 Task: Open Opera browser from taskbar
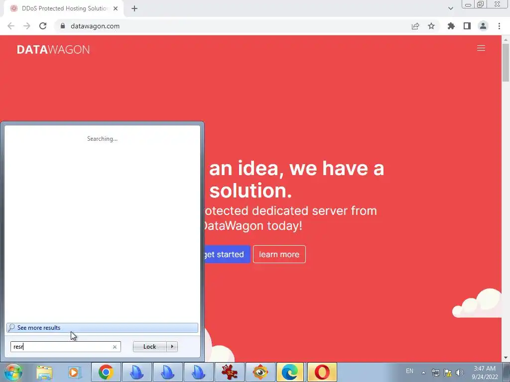(322, 372)
